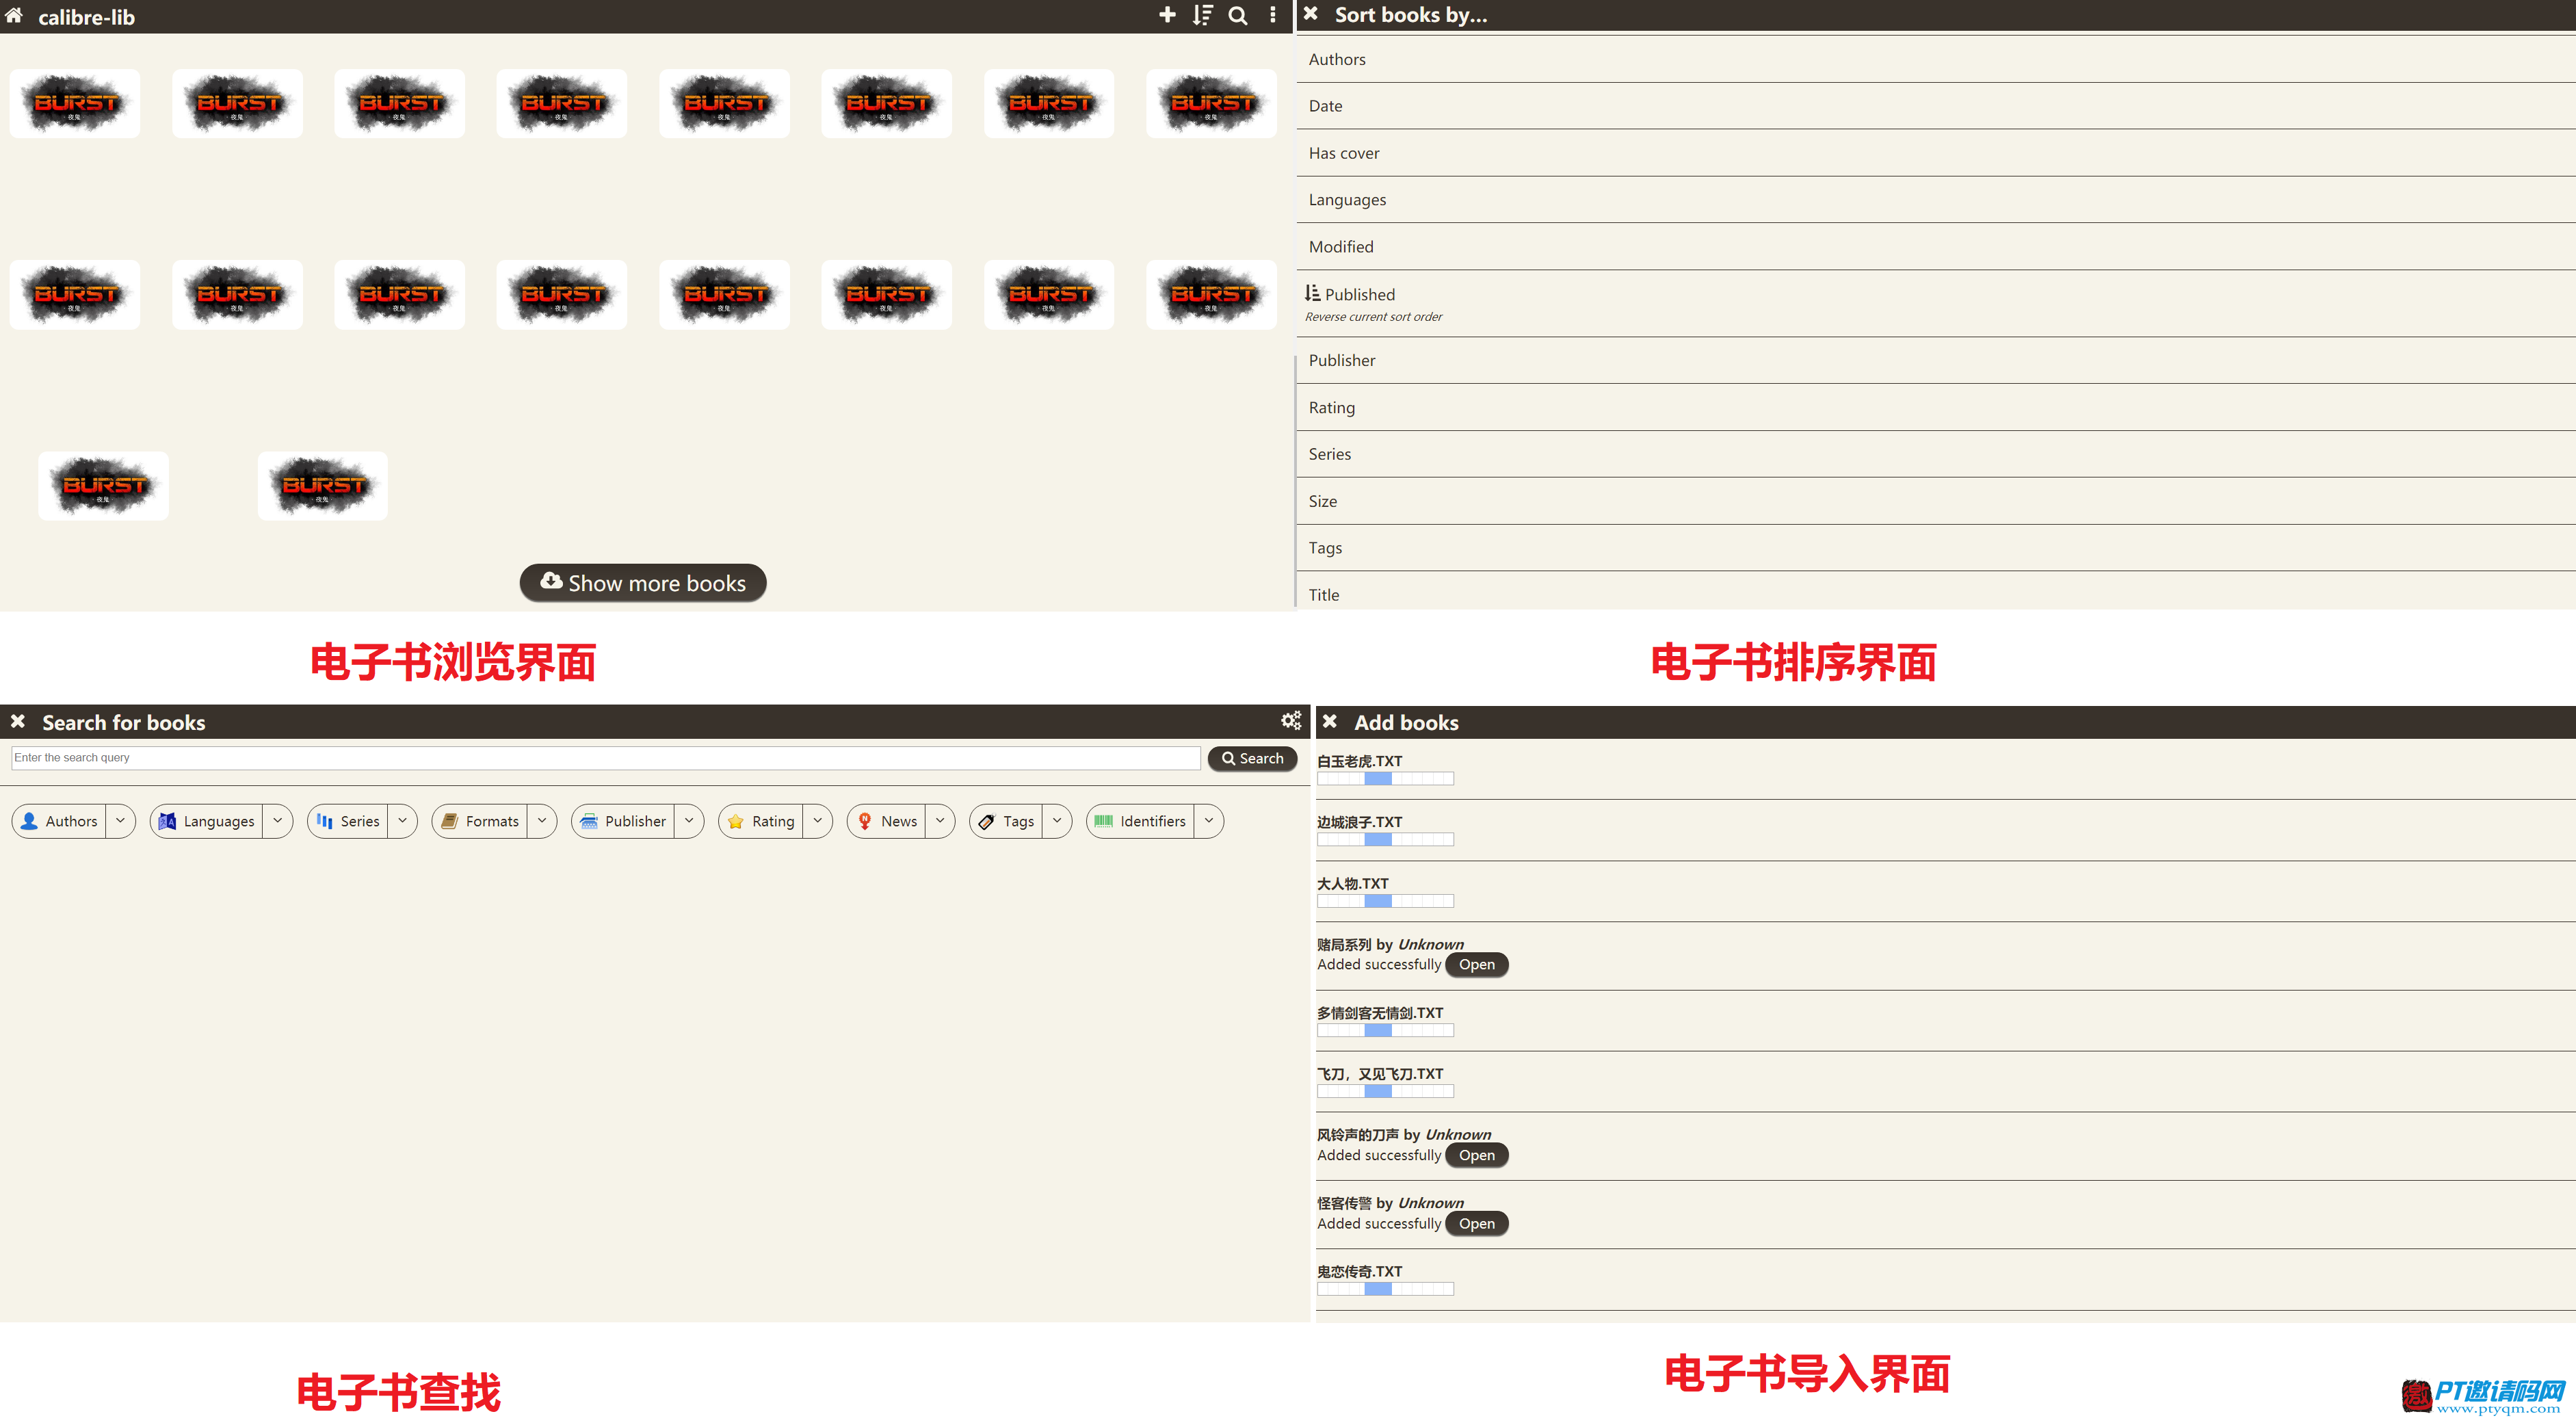
Task: Close the Add books panel
Action: coord(1330,721)
